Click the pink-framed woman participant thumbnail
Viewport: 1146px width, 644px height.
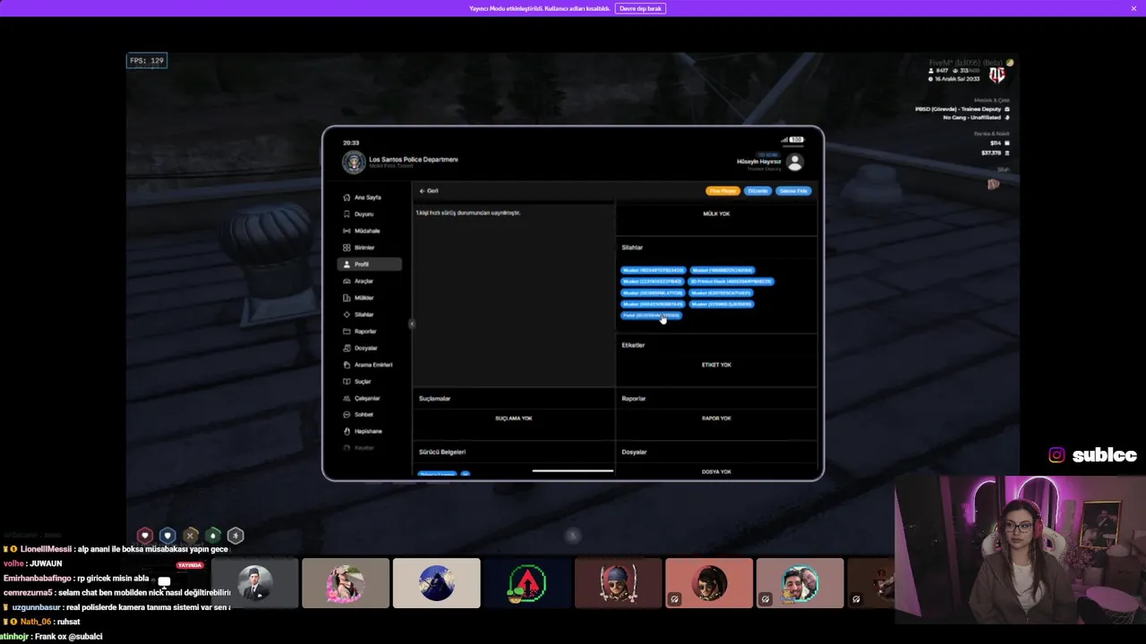tap(346, 583)
